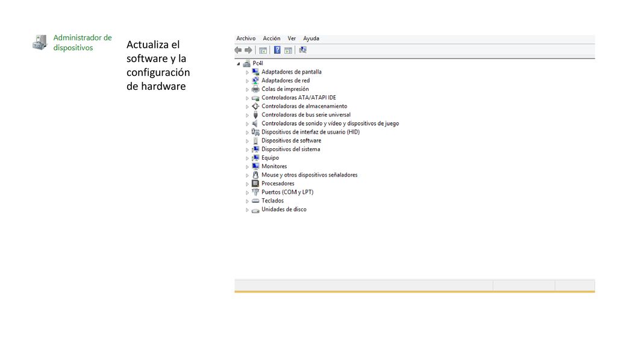Screen dimensions: 617x347
Task: Click the Adaptadores de red network icon
Action: click(x=255, y=80)
